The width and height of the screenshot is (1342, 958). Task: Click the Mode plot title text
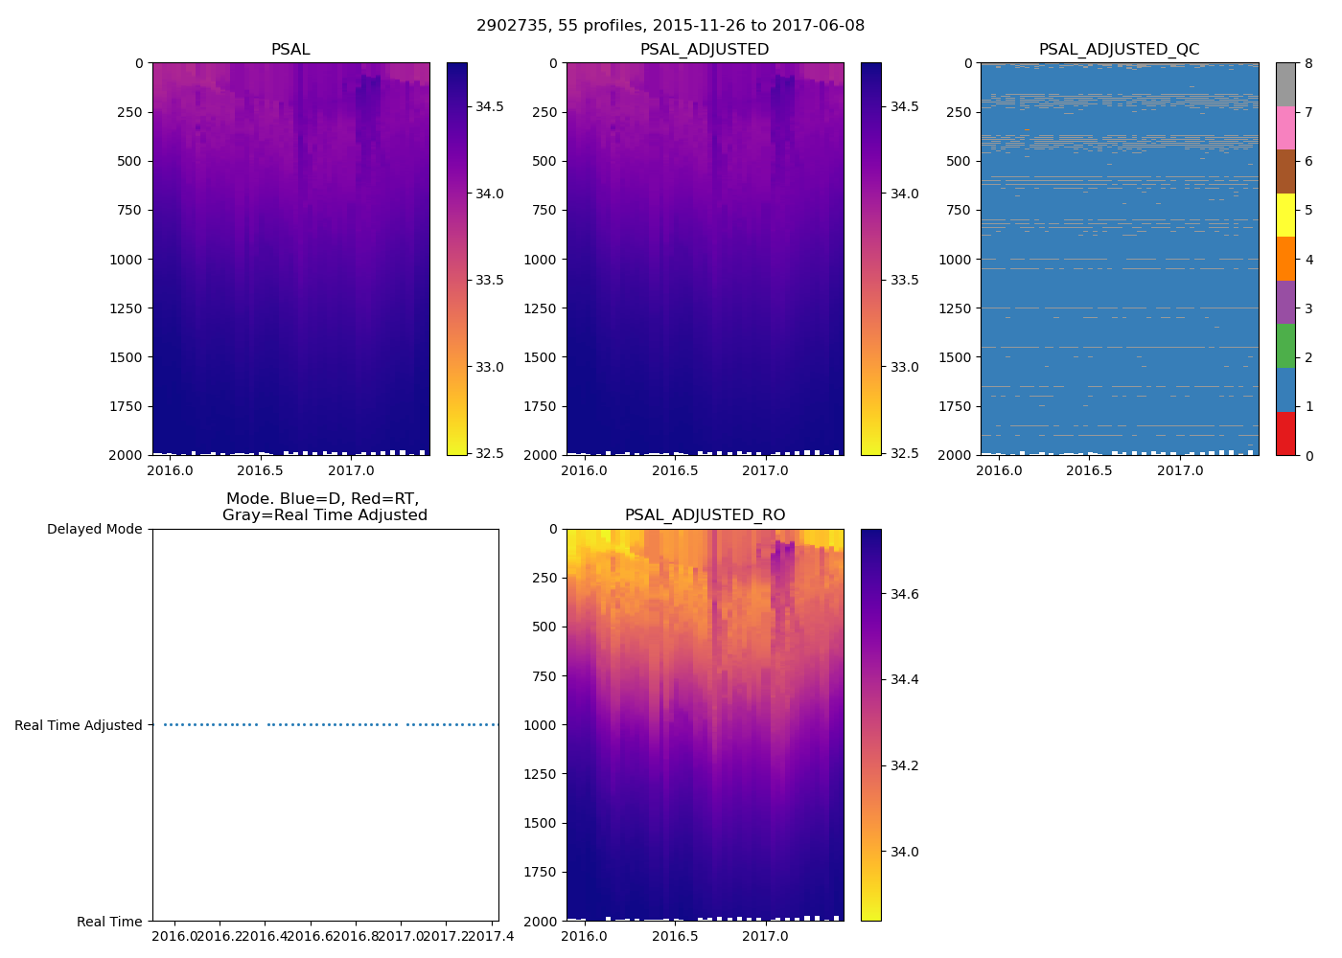click(324, 507)
